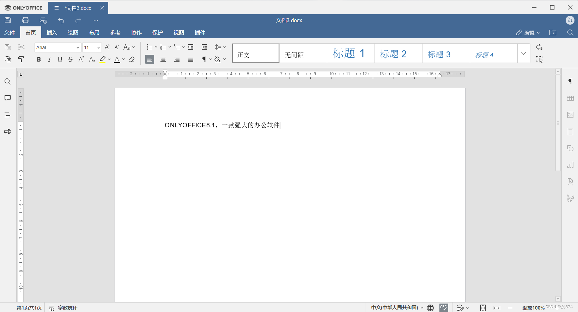Expand the multilevel list options
The image size is (578, 312).
(x=183, y=47)
